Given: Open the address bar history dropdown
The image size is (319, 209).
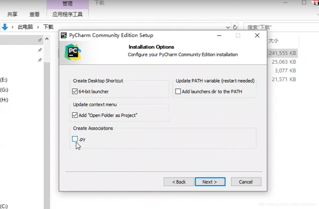Looking at the screenshot, I should click(x=228, y=27).
